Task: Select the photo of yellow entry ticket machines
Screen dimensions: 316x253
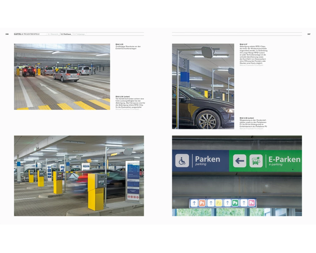Action: point(79,176)
